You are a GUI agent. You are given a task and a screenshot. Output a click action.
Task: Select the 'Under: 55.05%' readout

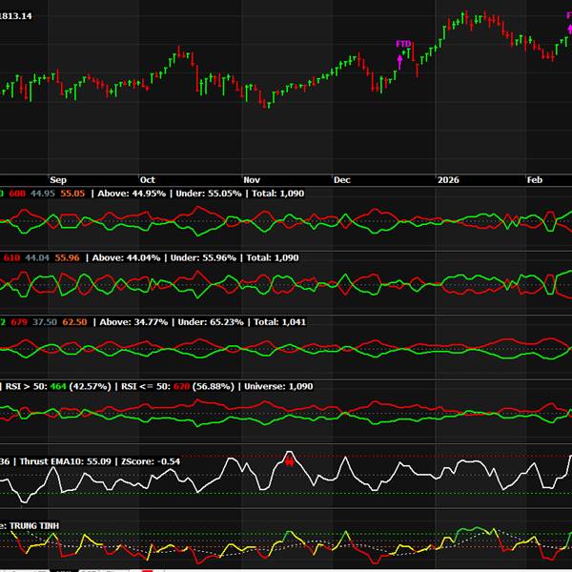pyautogui.click(x=208, y=194)
